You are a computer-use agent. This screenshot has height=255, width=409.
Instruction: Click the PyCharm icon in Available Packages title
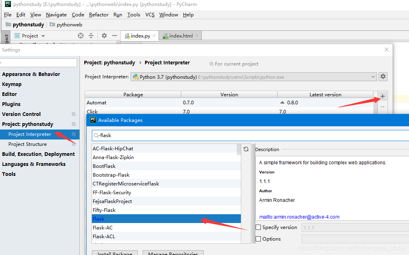pyautogui.click(x=93, y=120)
